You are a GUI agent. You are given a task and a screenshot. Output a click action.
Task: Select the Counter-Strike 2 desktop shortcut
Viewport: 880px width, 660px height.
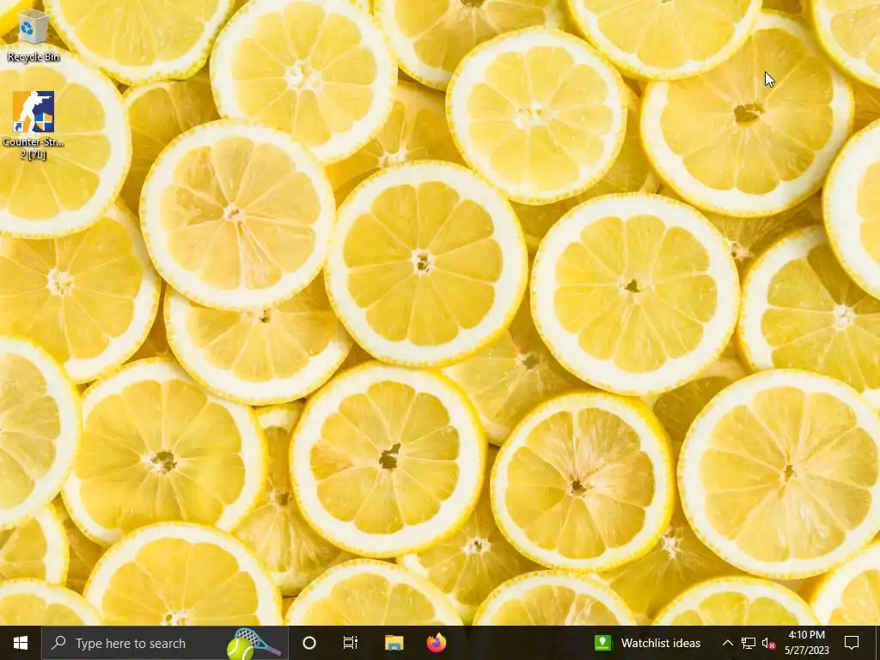(34, 125)
